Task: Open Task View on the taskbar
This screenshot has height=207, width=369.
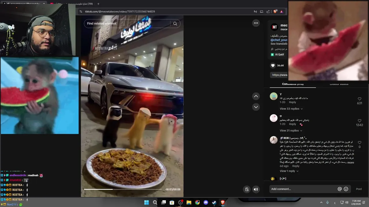Action: click(163, 202)
